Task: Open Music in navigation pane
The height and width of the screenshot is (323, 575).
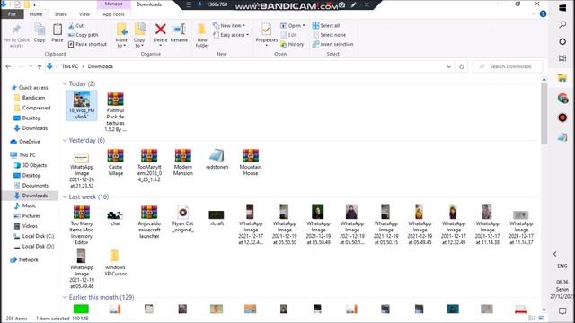Action: (25, 205)
